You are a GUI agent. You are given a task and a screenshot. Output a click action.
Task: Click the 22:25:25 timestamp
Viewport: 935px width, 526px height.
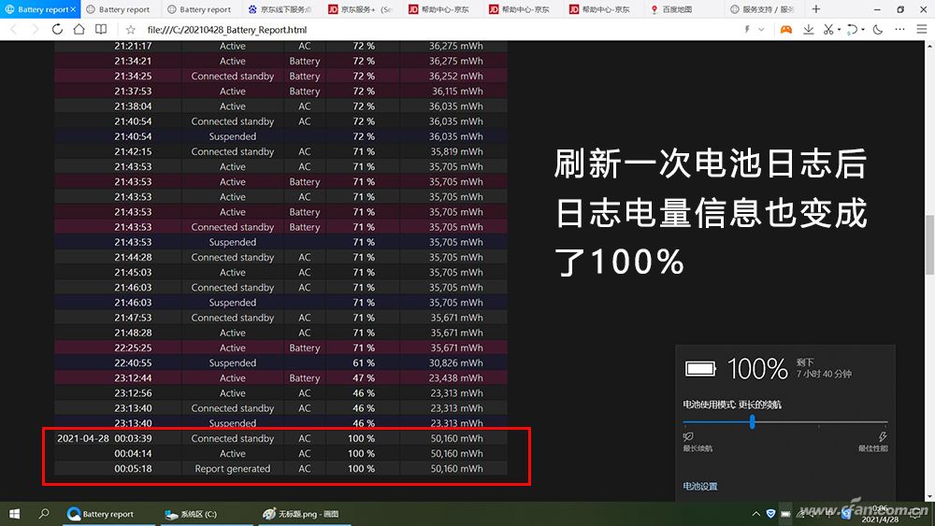point(133,348)
